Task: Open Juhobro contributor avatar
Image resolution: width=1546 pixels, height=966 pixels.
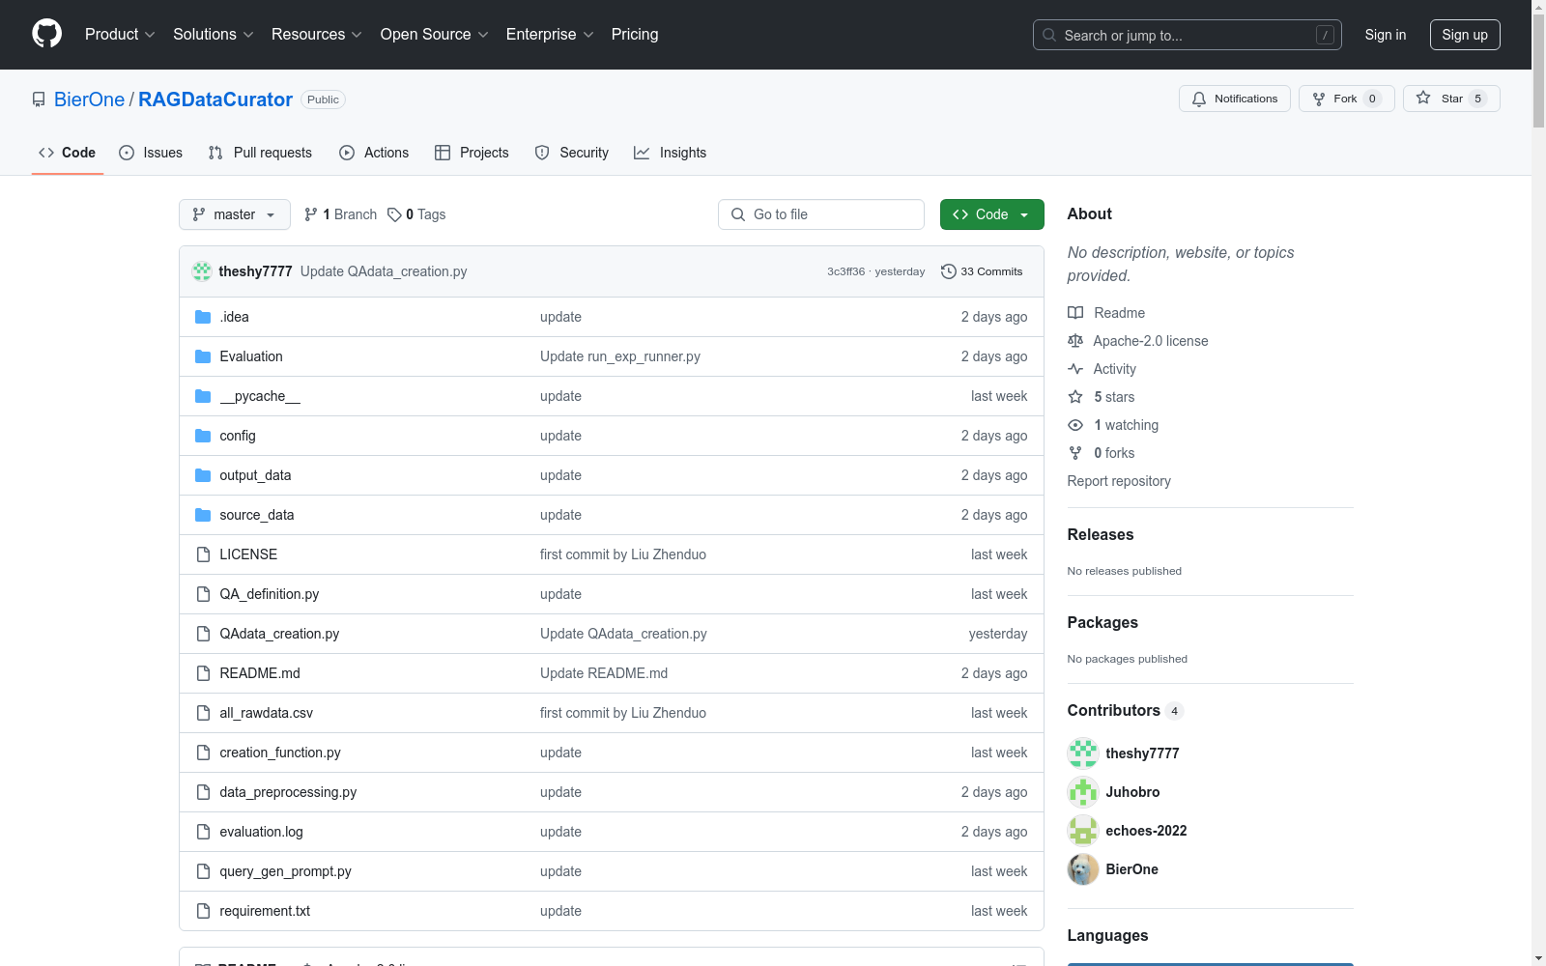Action: click(x=1083, y=792)
